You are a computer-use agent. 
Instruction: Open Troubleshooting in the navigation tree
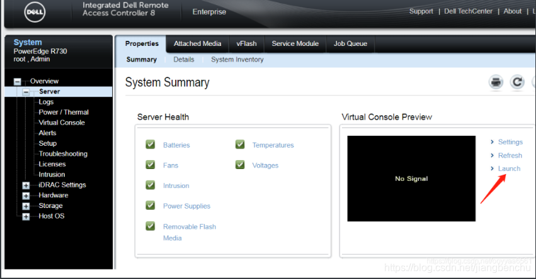[x=63, y=154]
